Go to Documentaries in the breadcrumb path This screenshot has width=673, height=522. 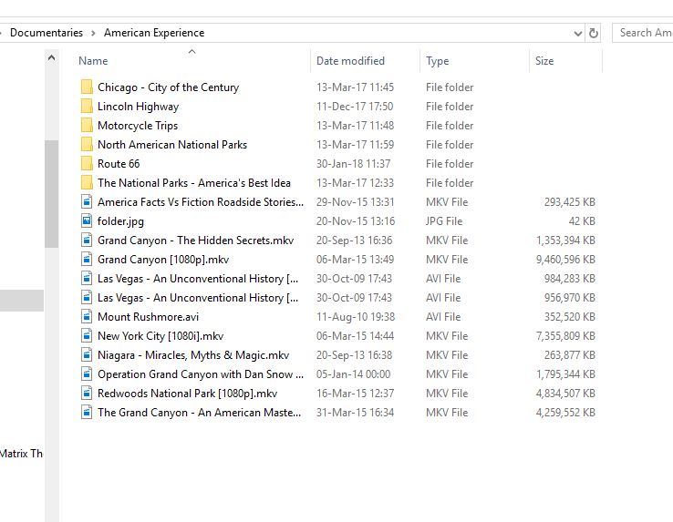point(47,33)
